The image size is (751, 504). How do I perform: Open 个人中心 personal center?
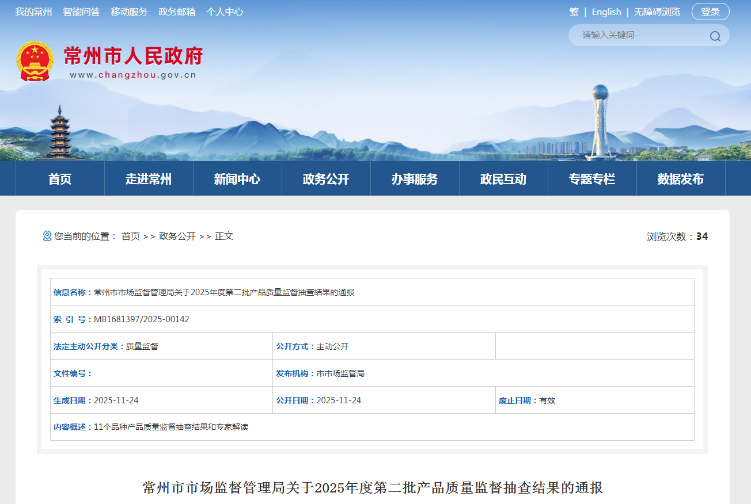[x=225, y=12]
